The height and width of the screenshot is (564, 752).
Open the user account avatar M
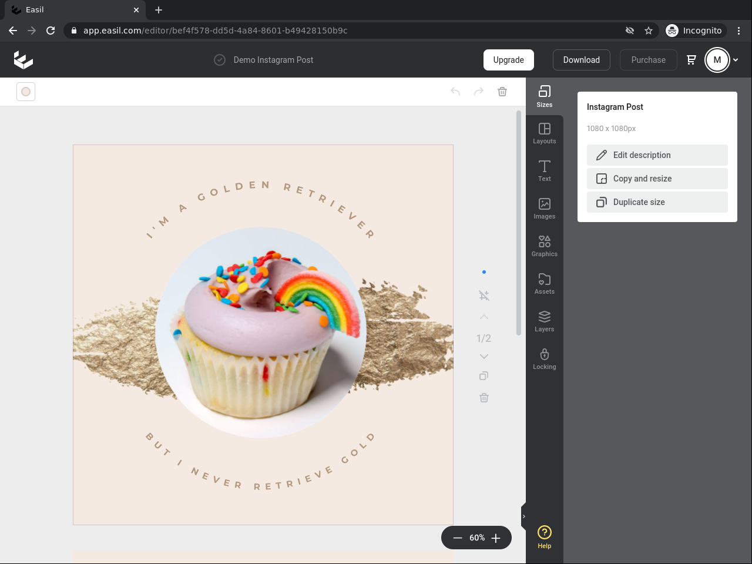point(717,60)
